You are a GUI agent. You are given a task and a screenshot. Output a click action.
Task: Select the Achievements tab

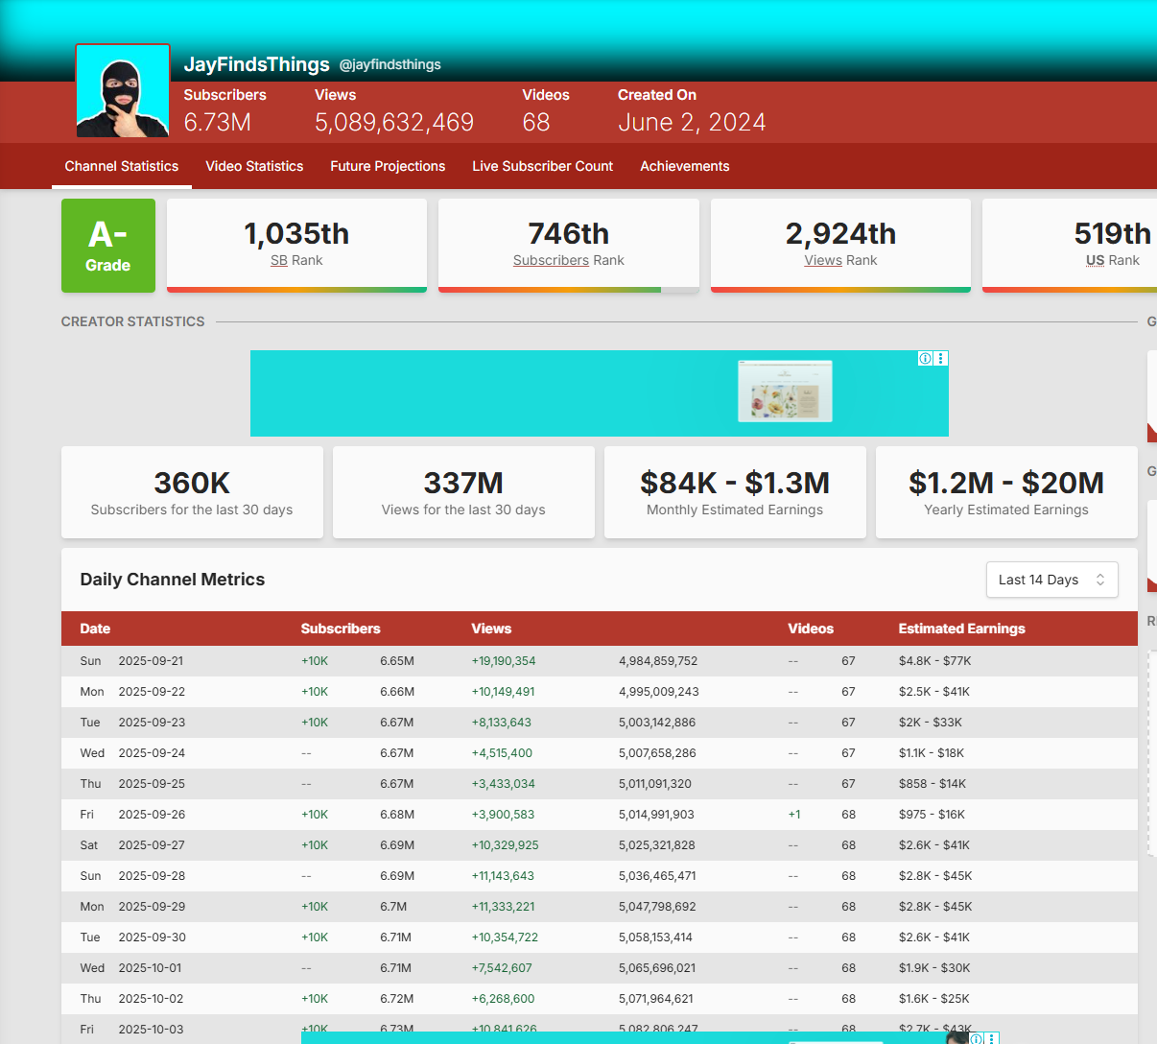tap(684, 166)
